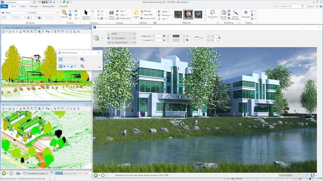The width and height of the screenshot is (323, 181).
Task: Switch to the Drawing Aids ribbon tab
Action: tap(48, 6)
